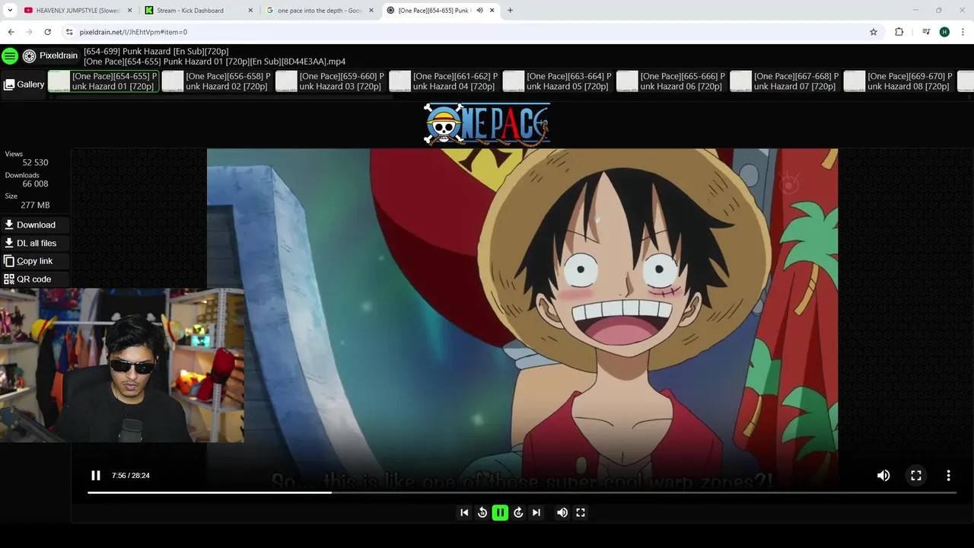The image size is (974, 548).
Task: Click the Pixeldrain logo link
Action: tap(50, 56)
